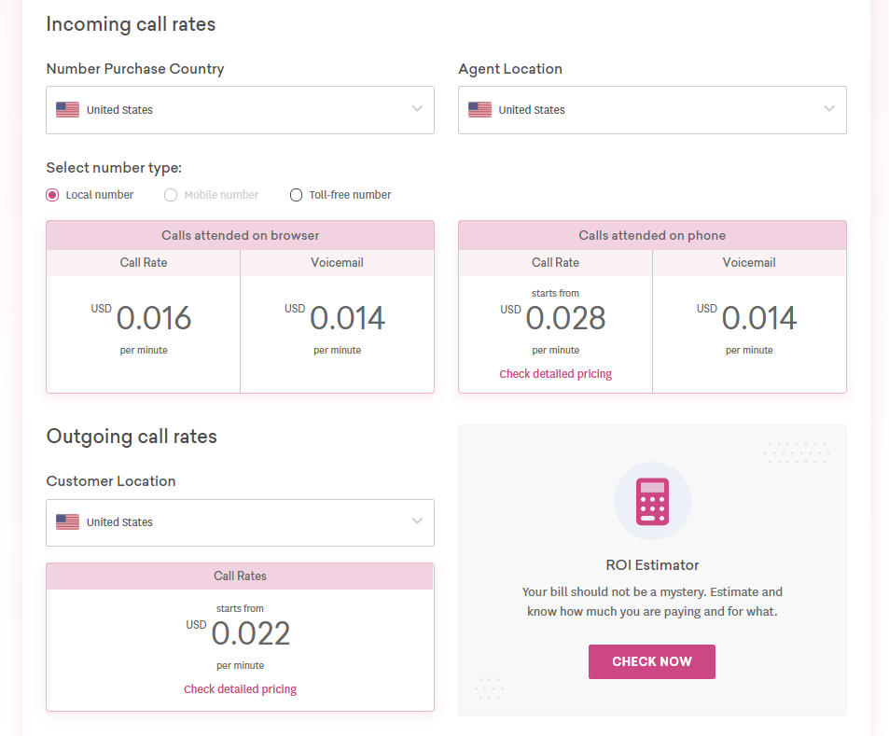
Task: Click US flag in Agent Location field
Action: 479,109
